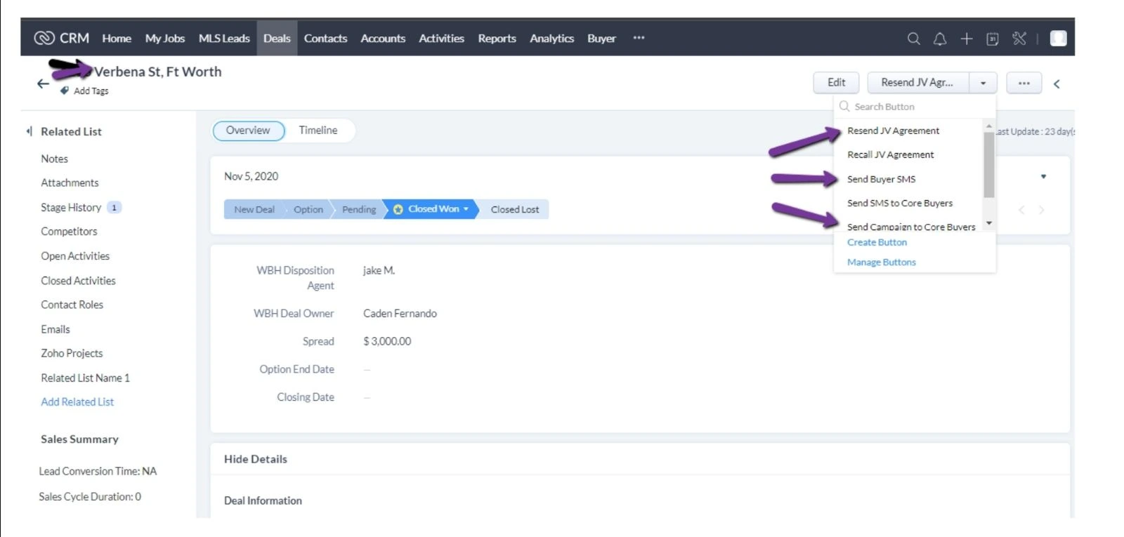
Task: Open Related List Name 1
Action: [x=85, y=378]
